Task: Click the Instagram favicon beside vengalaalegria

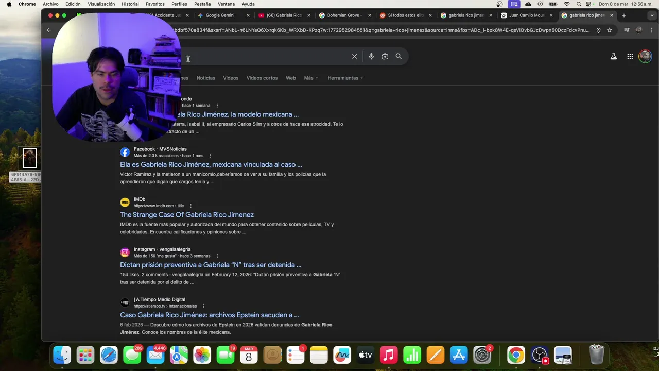Action: click(x=125, y=252)
